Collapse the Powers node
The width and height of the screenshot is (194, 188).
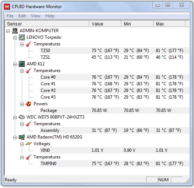tap(22, 105)
